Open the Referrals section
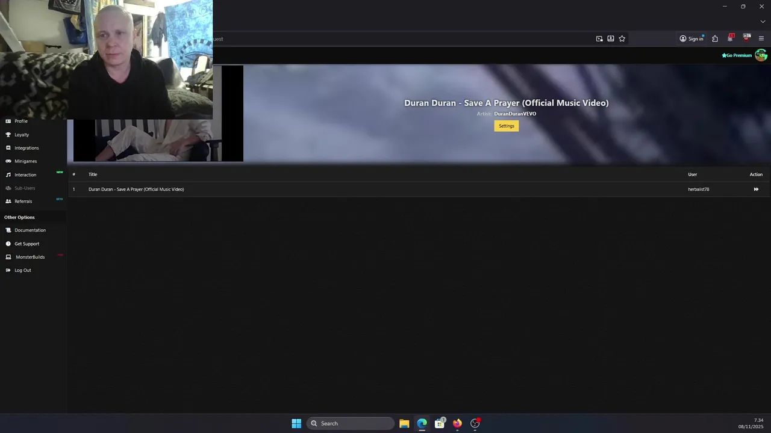This screenshot has height=433, width=771. [23, 201]
